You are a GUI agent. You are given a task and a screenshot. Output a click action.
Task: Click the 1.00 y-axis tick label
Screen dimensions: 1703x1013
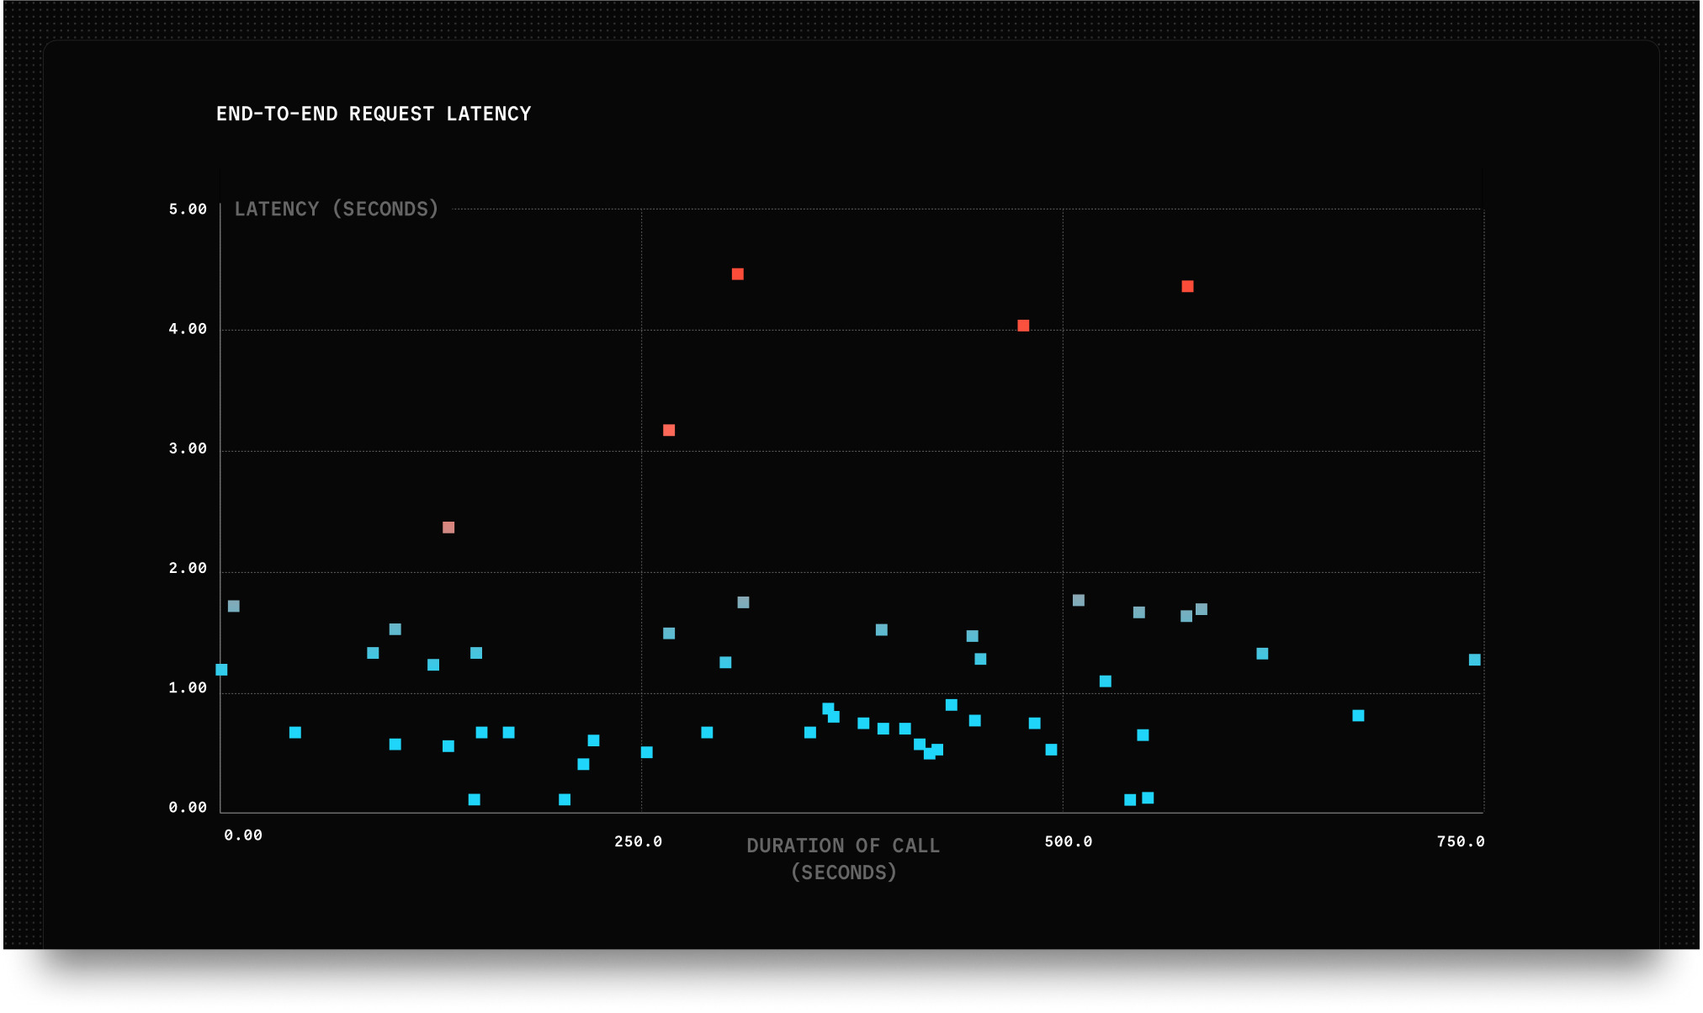(x=188, y=688)
